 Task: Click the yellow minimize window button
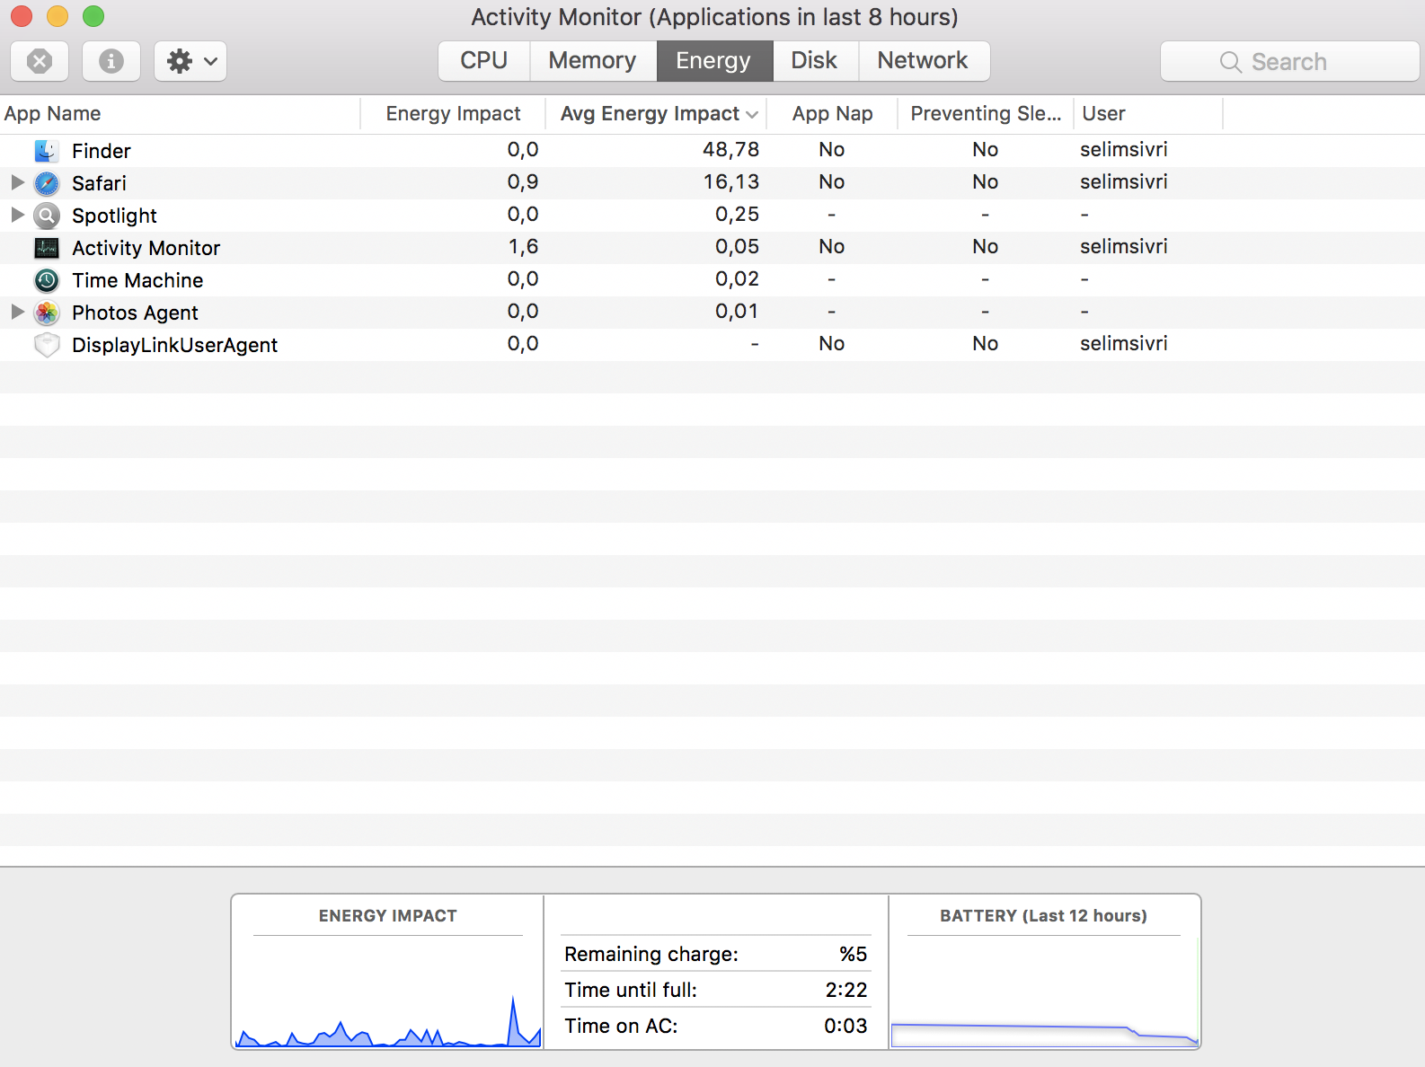click(58, 16)
